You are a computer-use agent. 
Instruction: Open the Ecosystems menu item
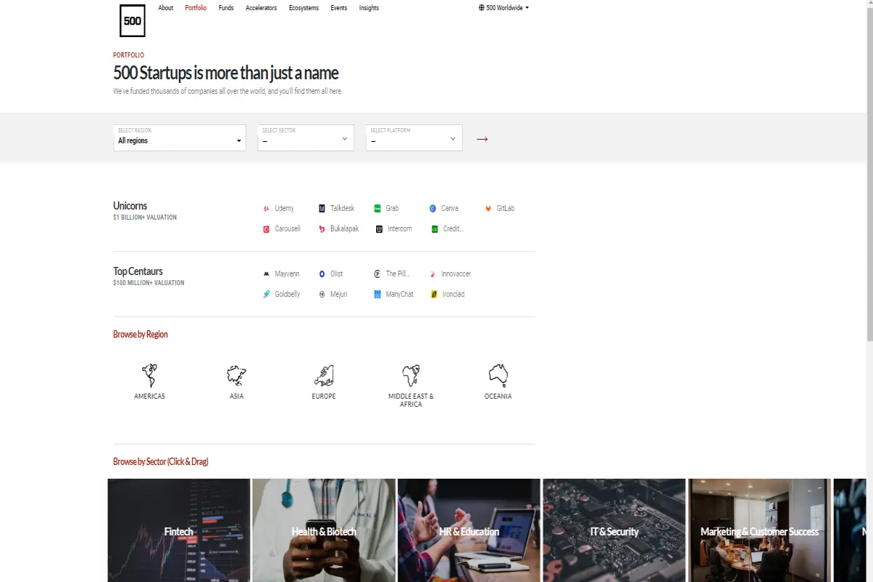[x=303, y=8]
